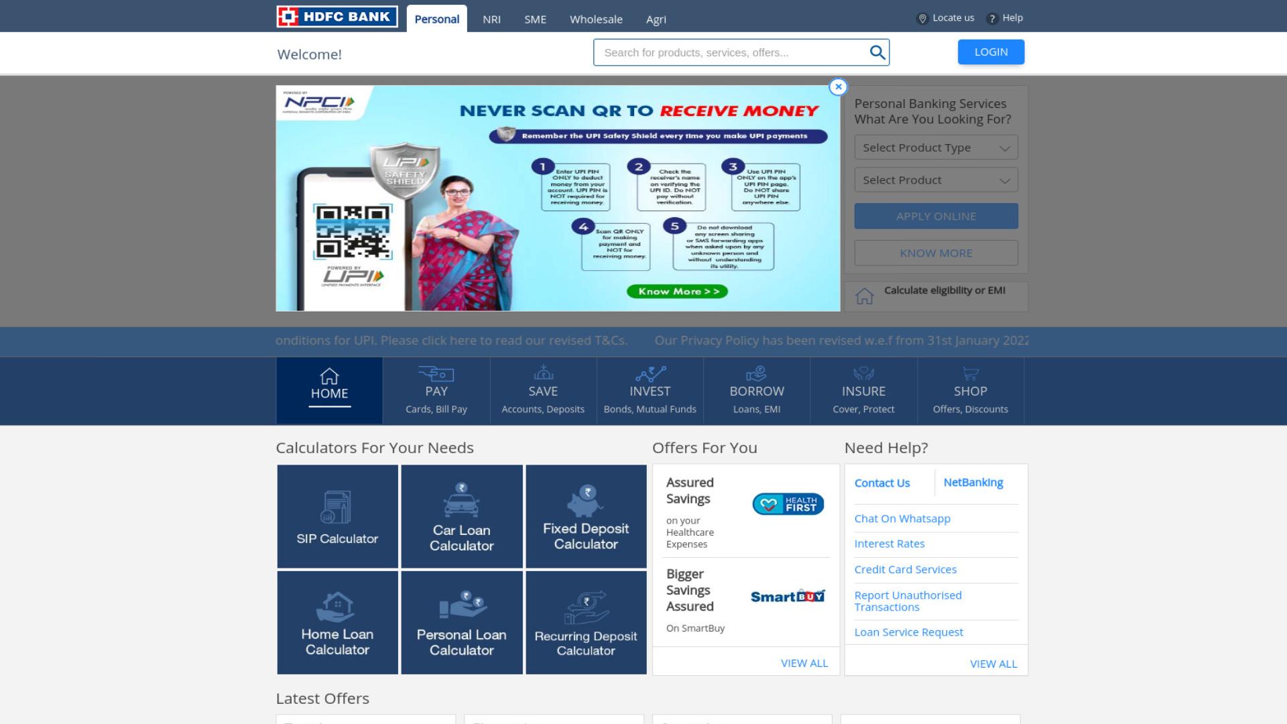The height and width of the screenshot is (724, 1287).
Task: Open the Select Product Type dropdown
Action: (936, 147)
